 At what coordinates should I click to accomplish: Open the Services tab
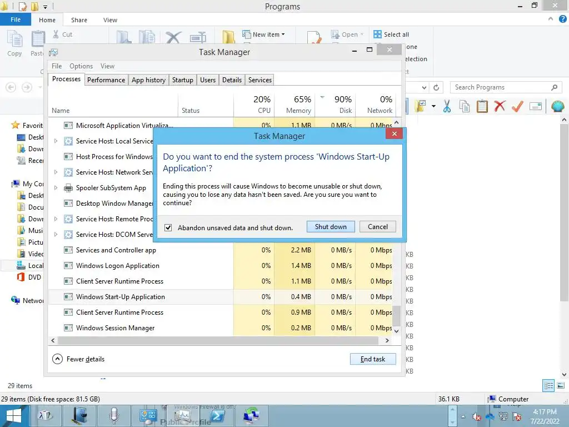(260, 80)
